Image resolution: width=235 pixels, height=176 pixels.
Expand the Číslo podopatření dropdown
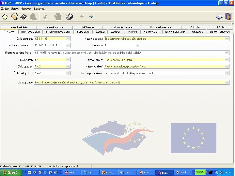coord(68,73)
